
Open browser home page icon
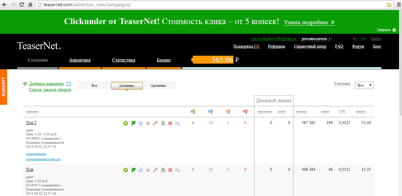30,5
